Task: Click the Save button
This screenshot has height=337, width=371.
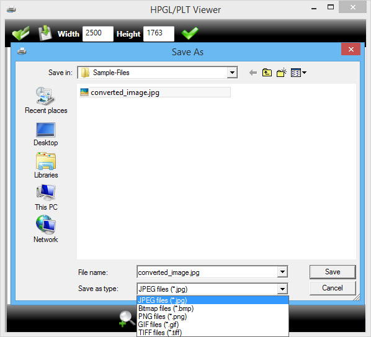Action: pos(333,272)
